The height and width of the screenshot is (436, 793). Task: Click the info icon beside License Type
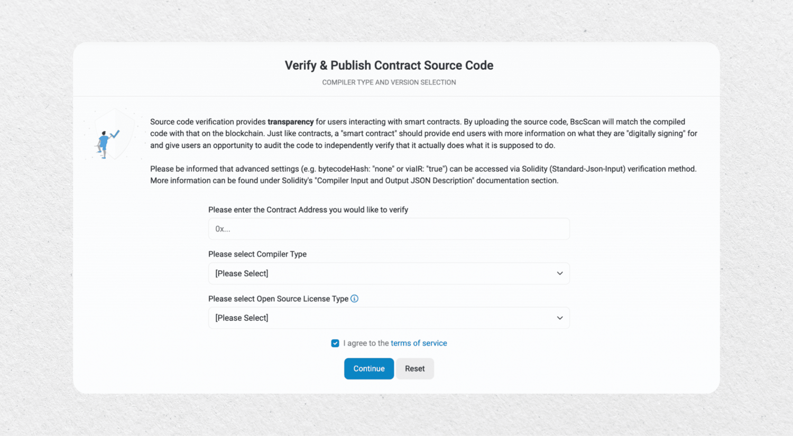click(x=354, y=299)
